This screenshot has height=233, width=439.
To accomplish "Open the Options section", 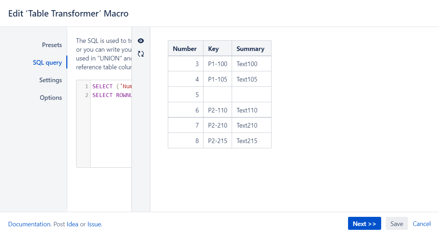I will pos(51,97).
